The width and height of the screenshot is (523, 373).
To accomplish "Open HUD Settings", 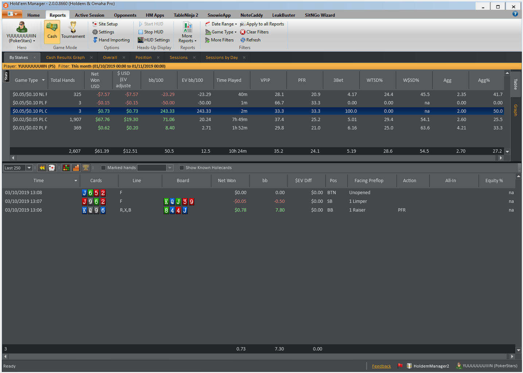I will coord(154,40).
